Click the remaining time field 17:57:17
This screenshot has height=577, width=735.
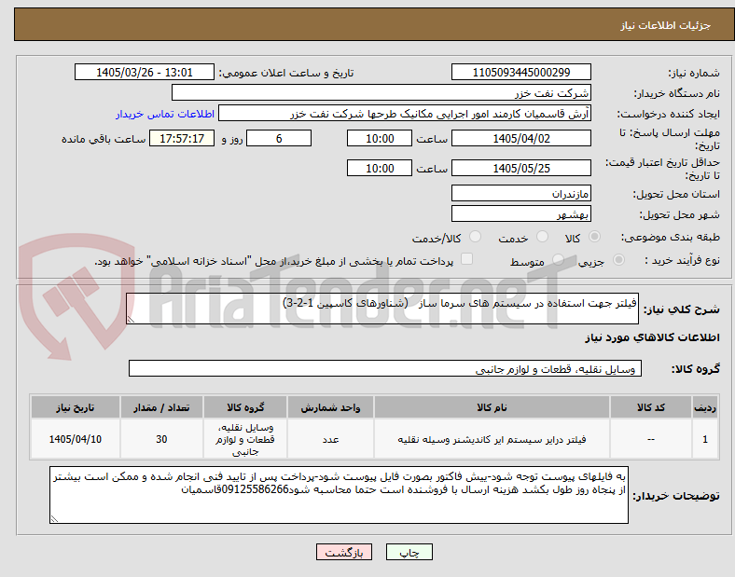182,139
